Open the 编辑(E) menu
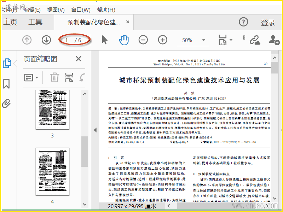Image resolution: width=283 pixels, height=212 pixels. (32, 10)
